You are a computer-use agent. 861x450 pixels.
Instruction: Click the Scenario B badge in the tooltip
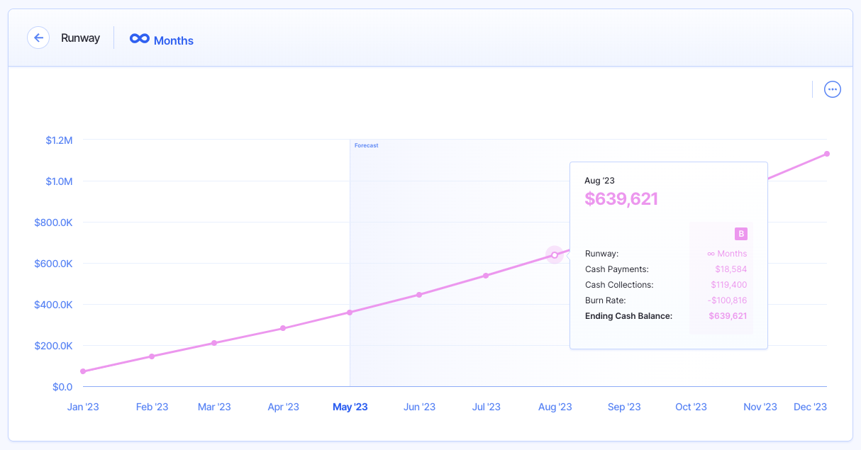(740, 233)
